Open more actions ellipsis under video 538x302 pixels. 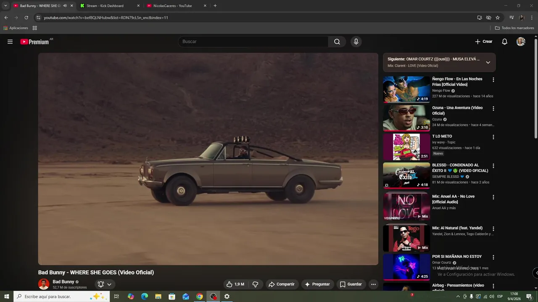pos(373,284)
